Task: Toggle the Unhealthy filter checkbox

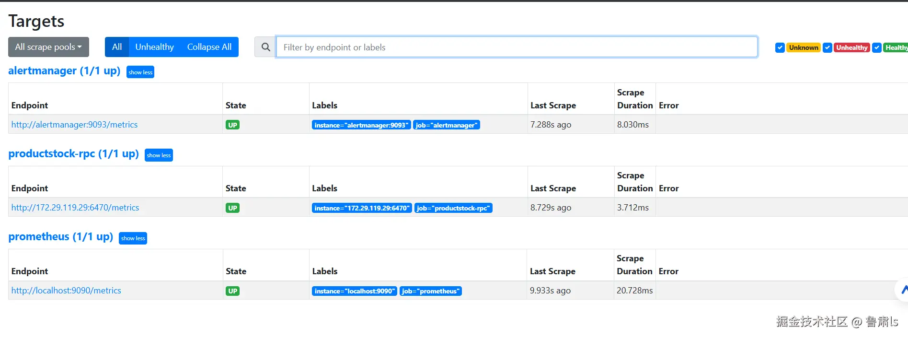Action: click(828, 47)
